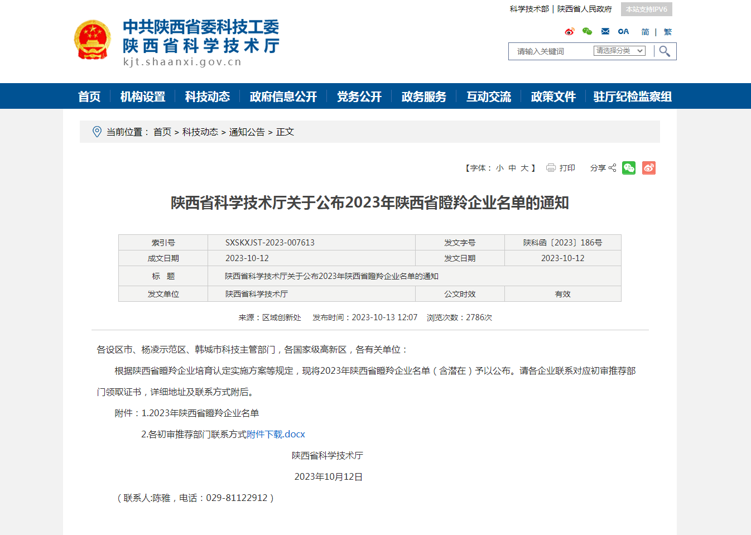Open the 政府信息公开 navigation menu
This screenshot has height=535, width=751.
(x=283, y=97)
